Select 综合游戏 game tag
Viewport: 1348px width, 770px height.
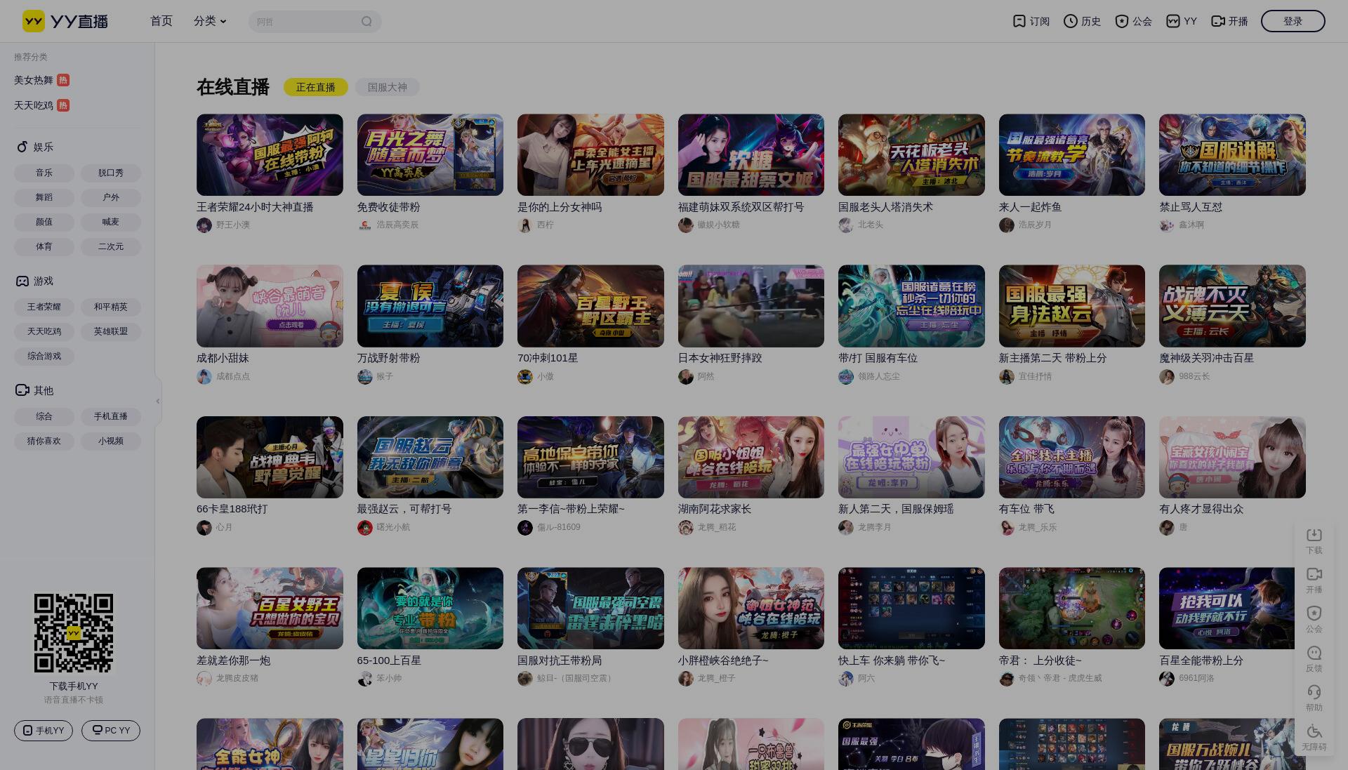(x=44, y=356)
